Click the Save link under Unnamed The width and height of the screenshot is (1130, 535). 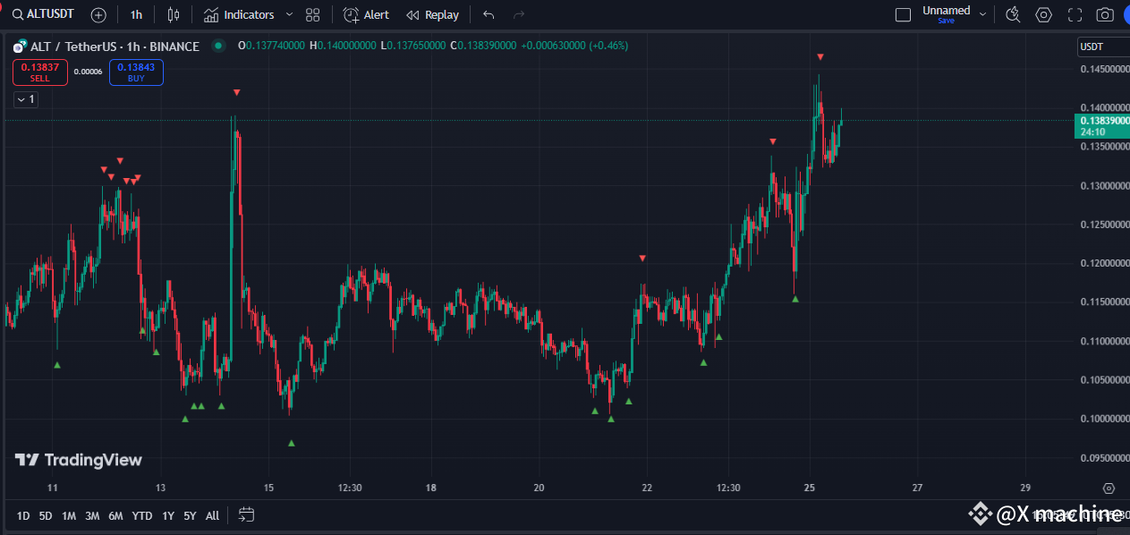(946, 21)
